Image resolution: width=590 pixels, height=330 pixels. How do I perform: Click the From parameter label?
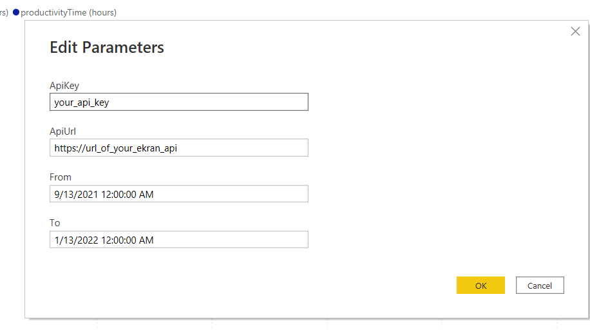pyautogui.click(x=61, y=177)
